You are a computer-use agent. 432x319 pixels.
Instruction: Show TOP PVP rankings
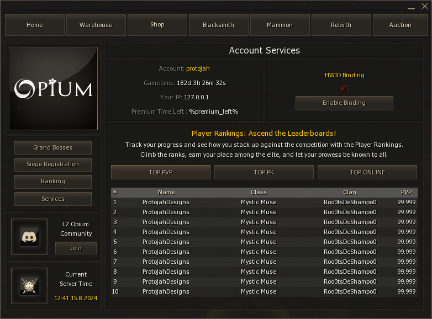[x=161, y=172]
